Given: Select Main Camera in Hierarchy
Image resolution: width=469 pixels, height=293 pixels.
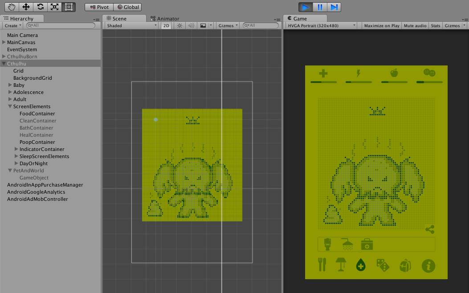Looking at the screenshot, I should (22, 35).
